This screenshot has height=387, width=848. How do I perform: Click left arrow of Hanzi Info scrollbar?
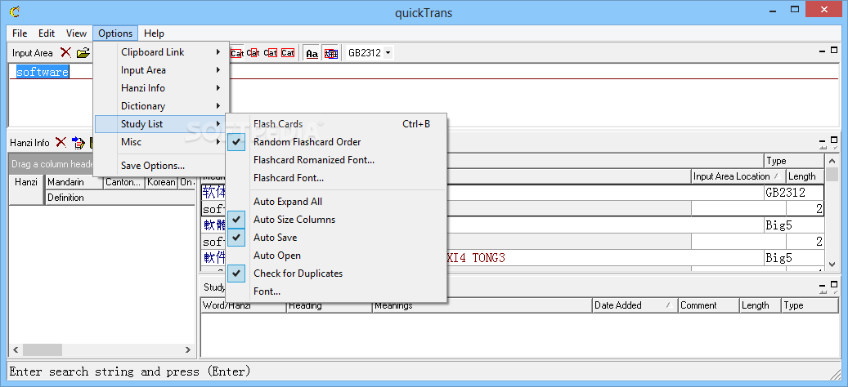coord(16,349)
